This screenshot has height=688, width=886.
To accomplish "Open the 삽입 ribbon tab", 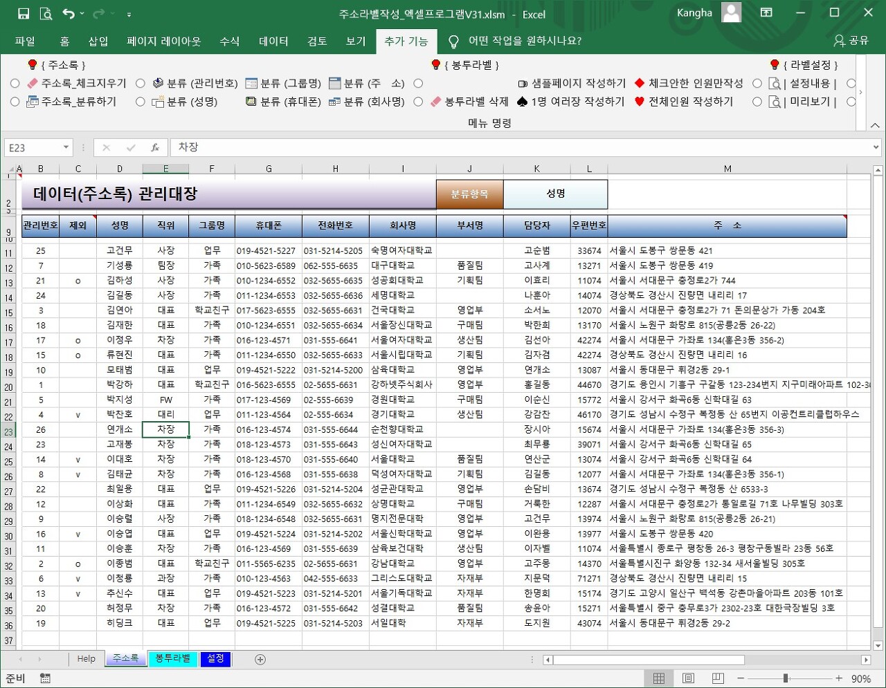I will point(98,41).
